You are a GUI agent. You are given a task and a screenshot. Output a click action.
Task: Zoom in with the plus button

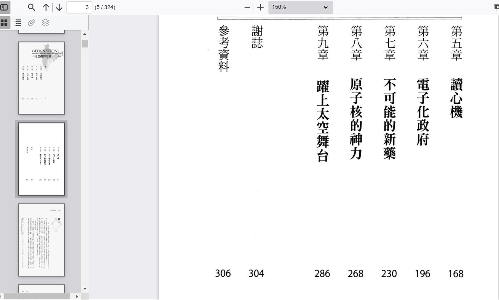[260, 7]
